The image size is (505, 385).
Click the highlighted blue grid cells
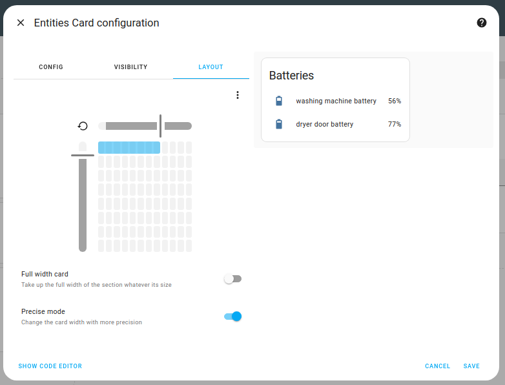pyautogui.click(x=129, y=147)
